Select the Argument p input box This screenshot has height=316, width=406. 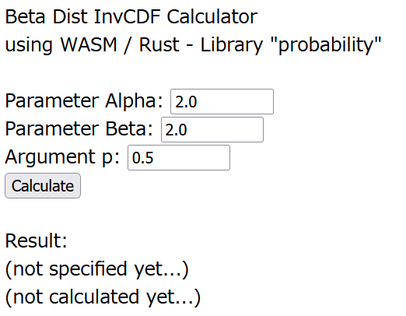click(x=179, y=157)
